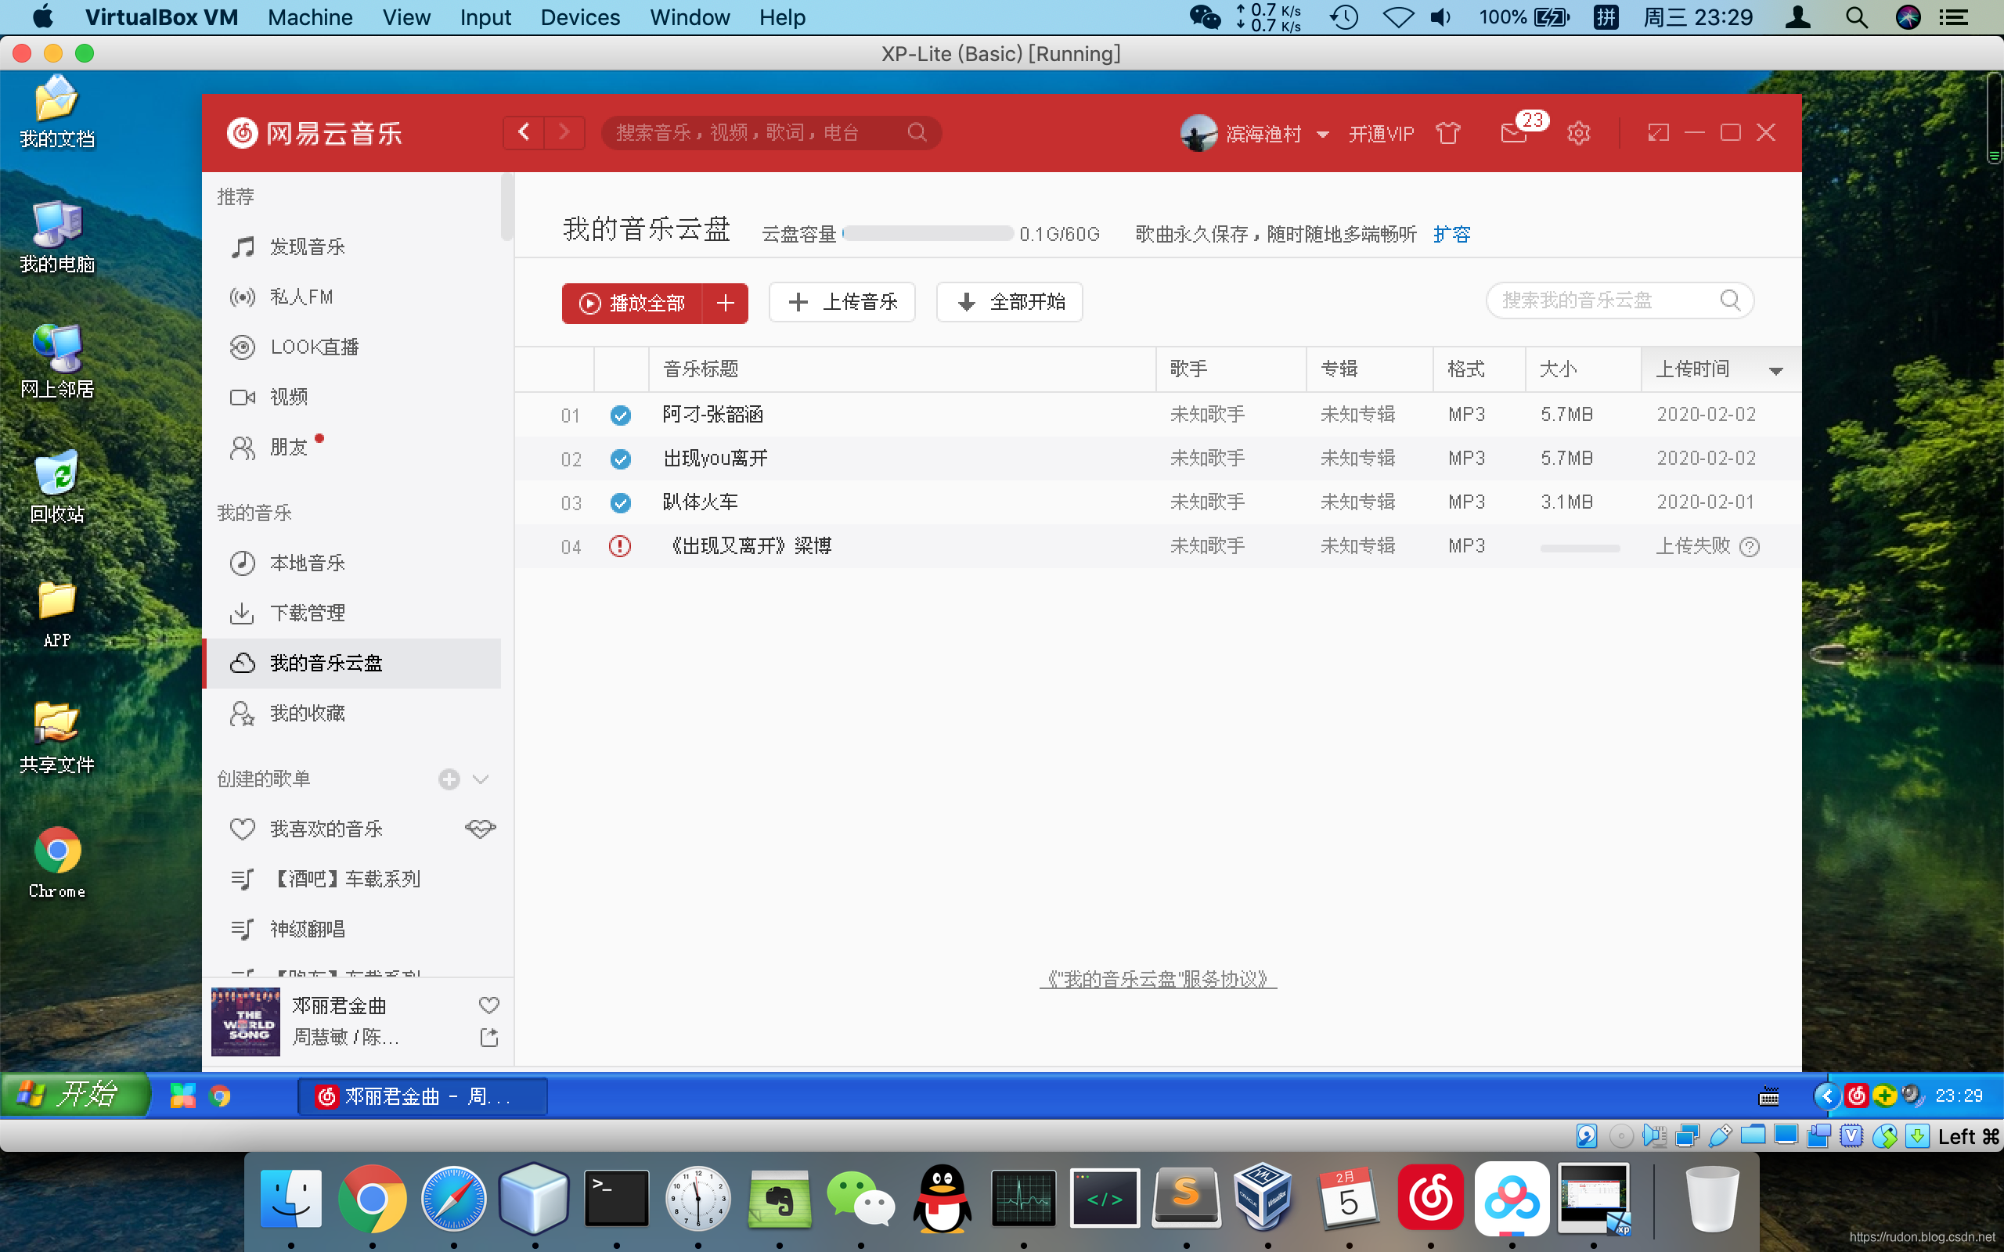The width and height of the screenshot is (2004, 1252).
Task: Toggle the check circle on song 阿刁-张韶涵
Action: [x=620, y=415]
